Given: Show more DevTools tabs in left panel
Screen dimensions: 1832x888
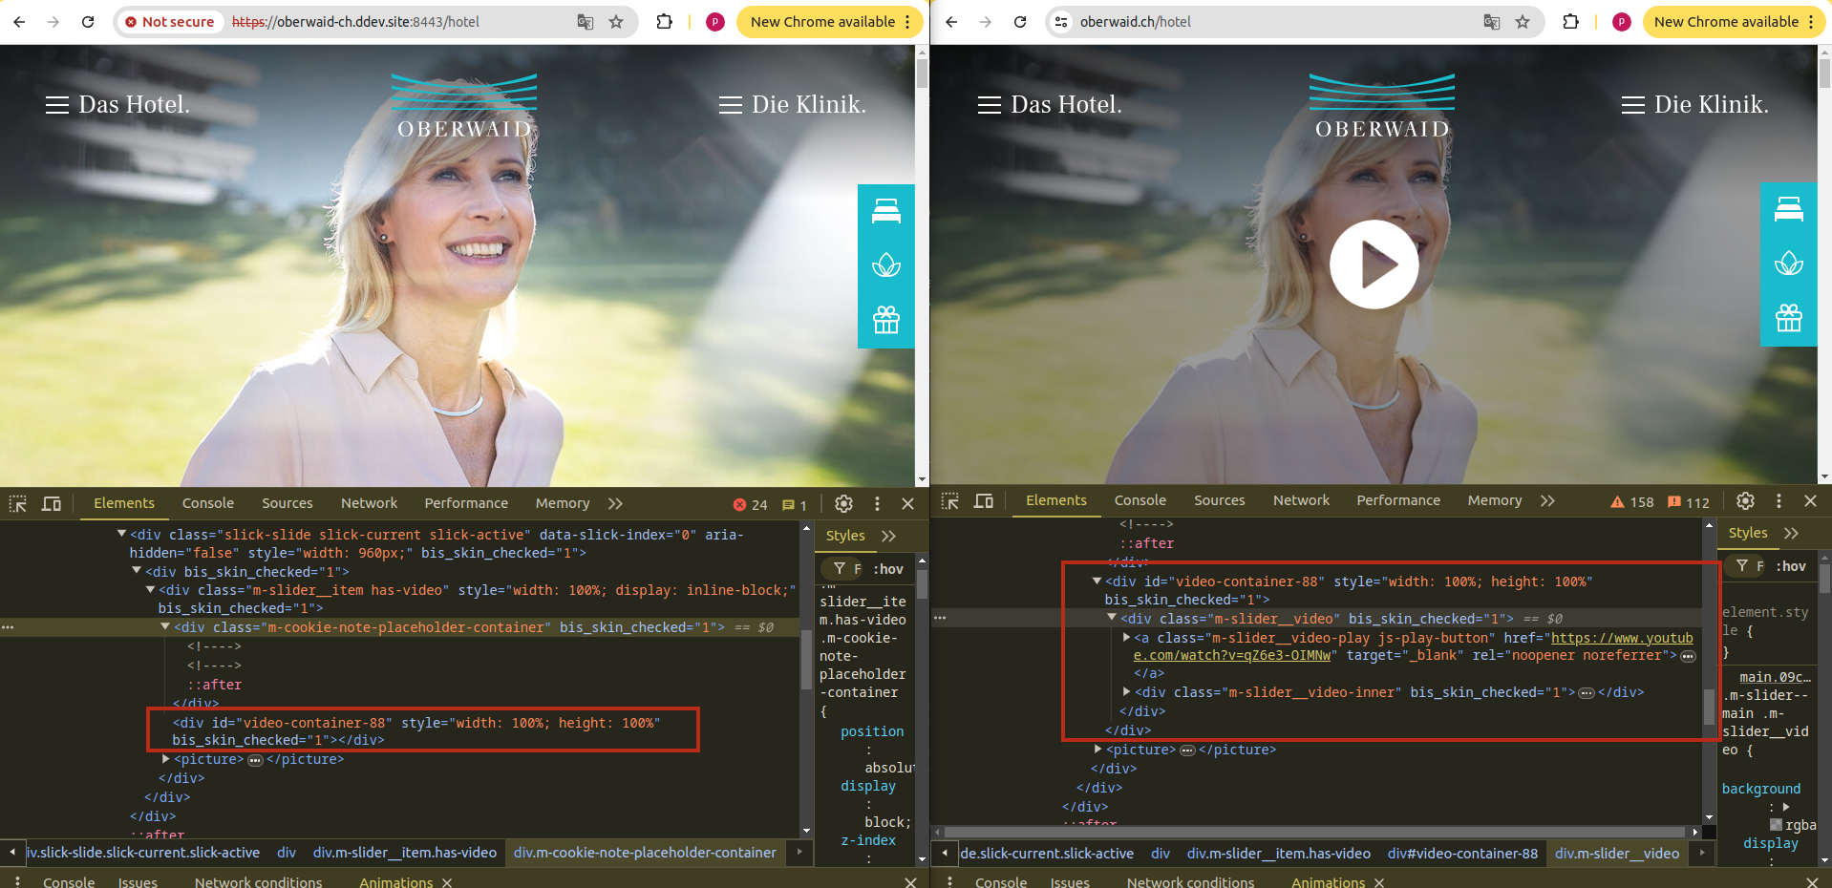Looking at the screenshot, I should tap(615, 503).
